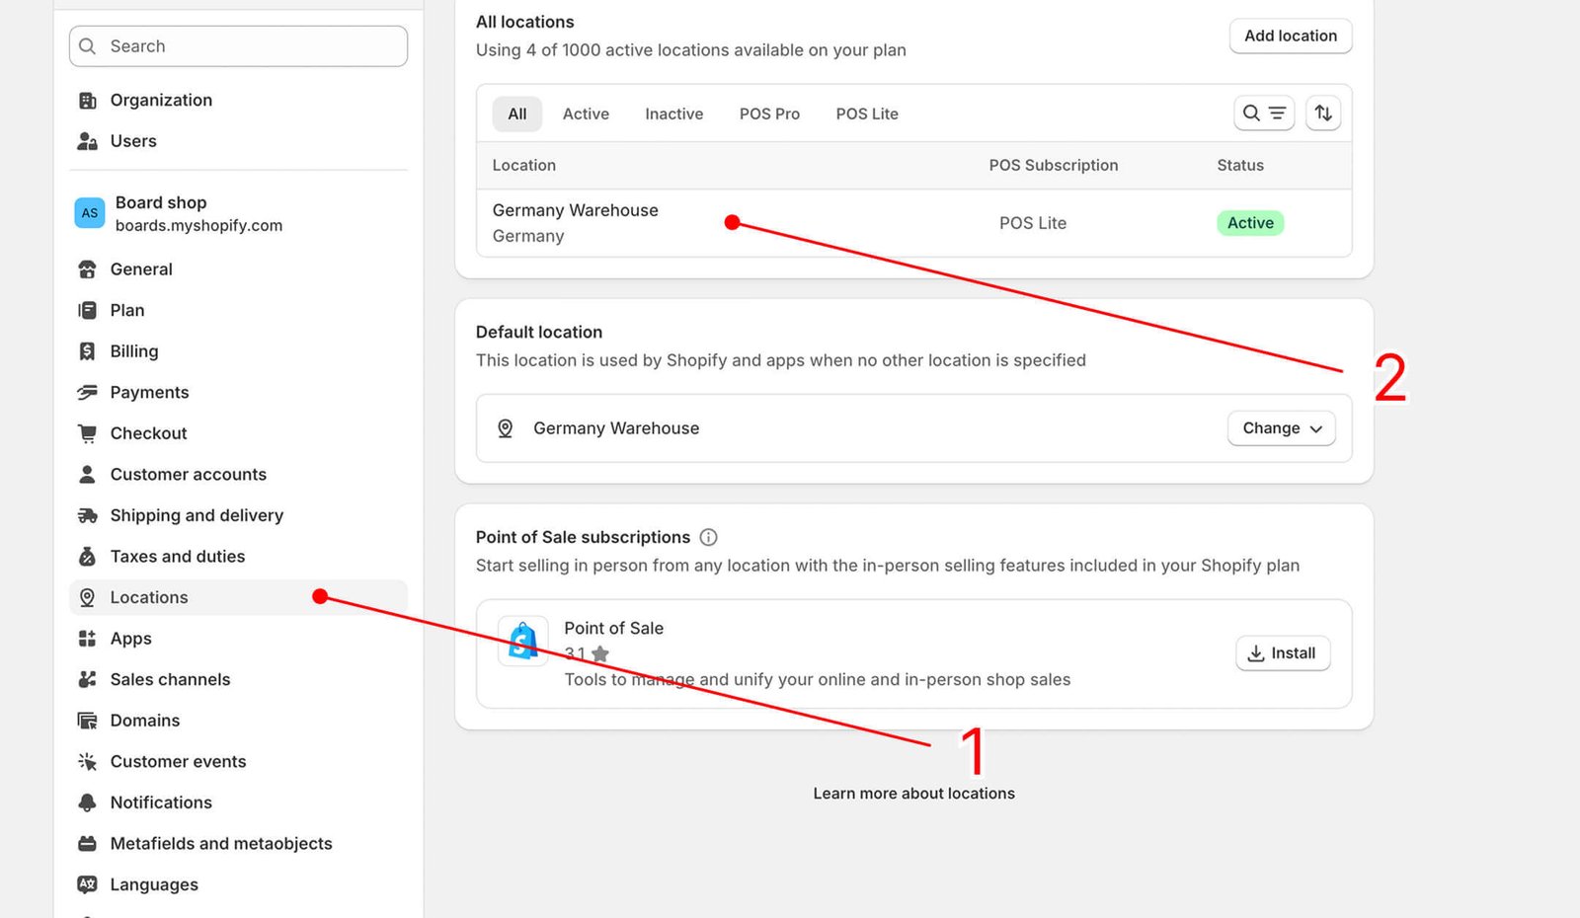Open the Change default location dropdown
Viewport: 1580px width, 918px height.
[1281, 429]
